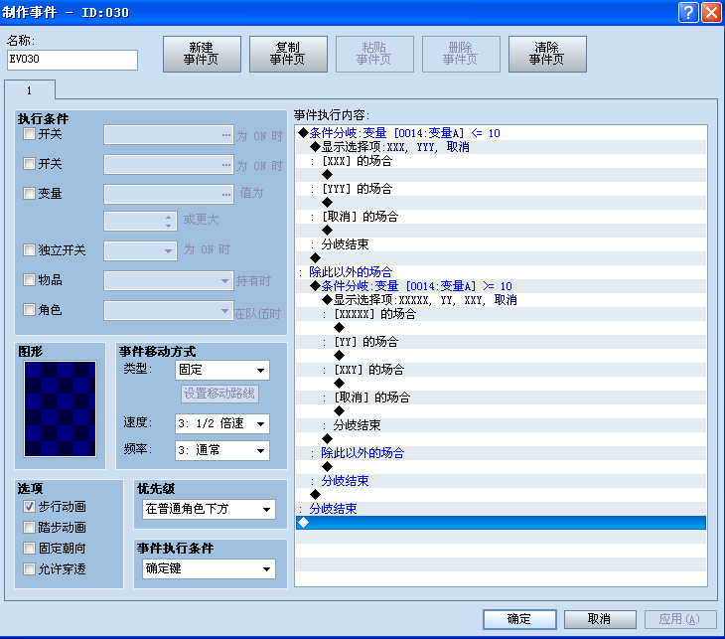Viewport: 725px width, 639px height.
Task: Select the [XXXXX] 的场合 line
Action: 501,314
